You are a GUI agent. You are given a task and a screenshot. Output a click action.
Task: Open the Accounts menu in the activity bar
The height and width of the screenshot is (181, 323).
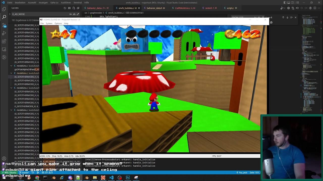(x=4, y=159)
